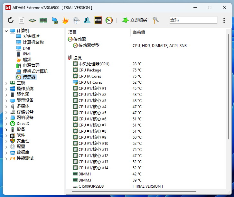Expand the 设备 tree node
The width and height of the screenshot is (234, 197).
click(x=6, y=130)
